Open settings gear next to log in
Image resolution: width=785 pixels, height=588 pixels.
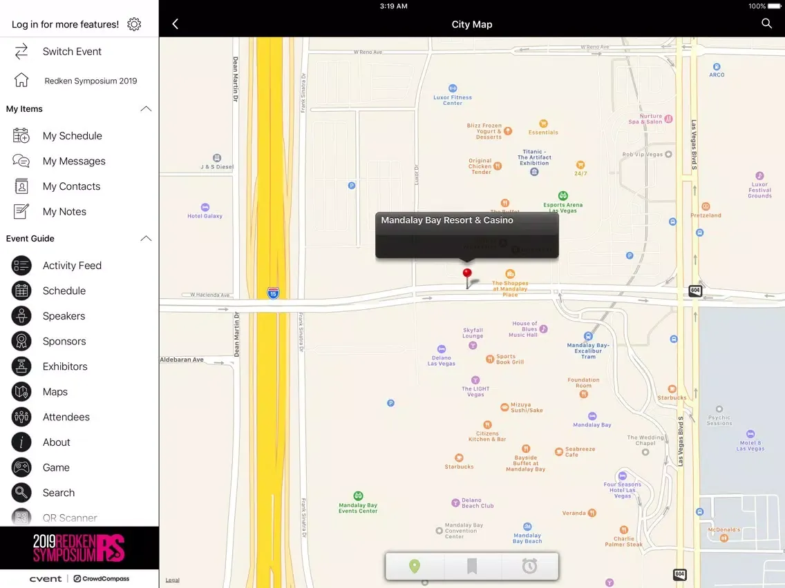tap(134, 24)
